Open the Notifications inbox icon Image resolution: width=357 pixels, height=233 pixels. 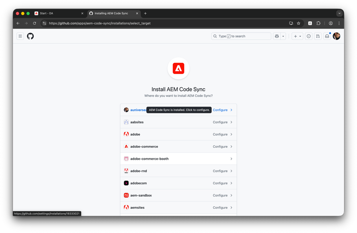pyautogui.click(x=327, y=36)
